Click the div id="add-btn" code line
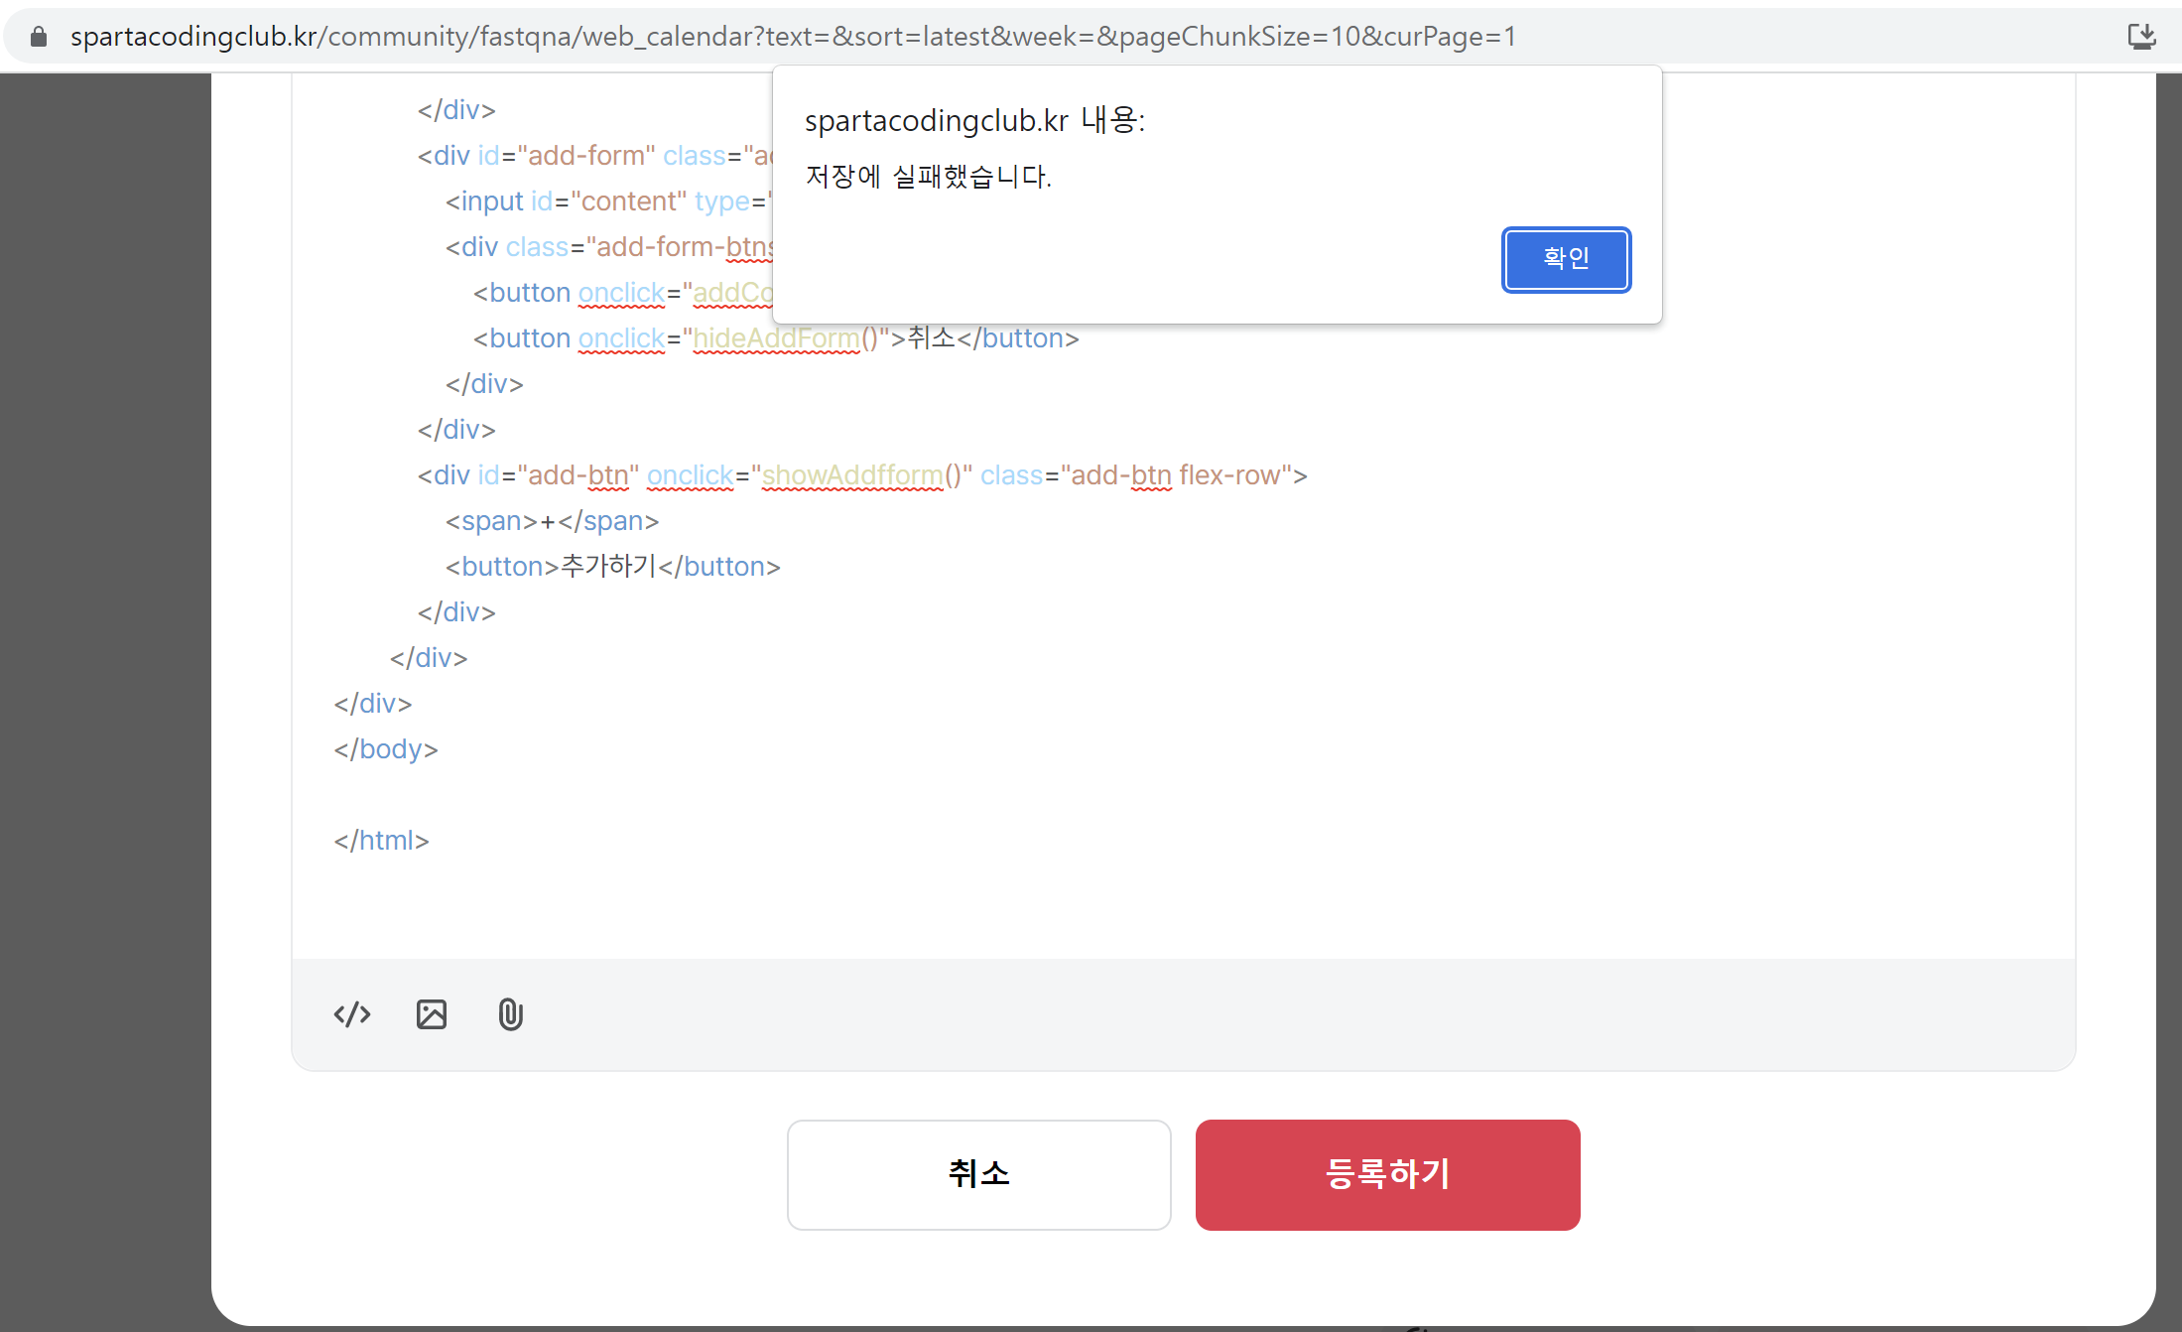Screen dimensions: 2182x1332 (x=862, y=475)
